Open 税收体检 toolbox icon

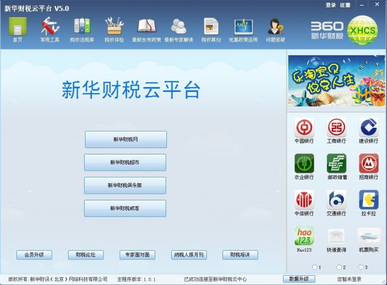(114, 26)
